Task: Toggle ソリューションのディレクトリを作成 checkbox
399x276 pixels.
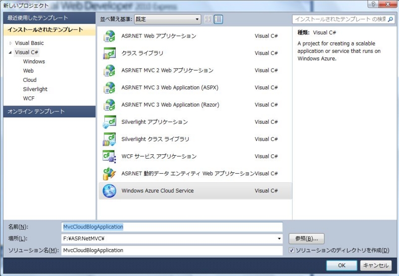Action: point(292,251)
